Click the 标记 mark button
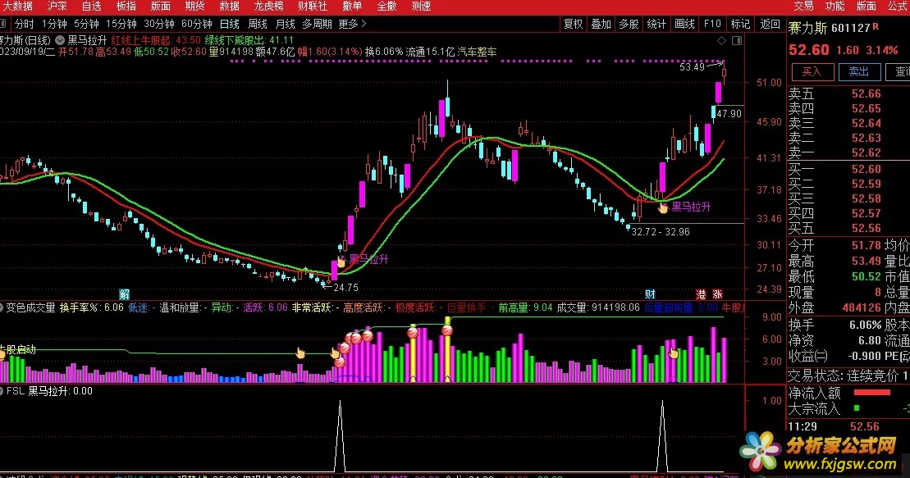Screen dimensions: 910x478 (x=740, y=24)
